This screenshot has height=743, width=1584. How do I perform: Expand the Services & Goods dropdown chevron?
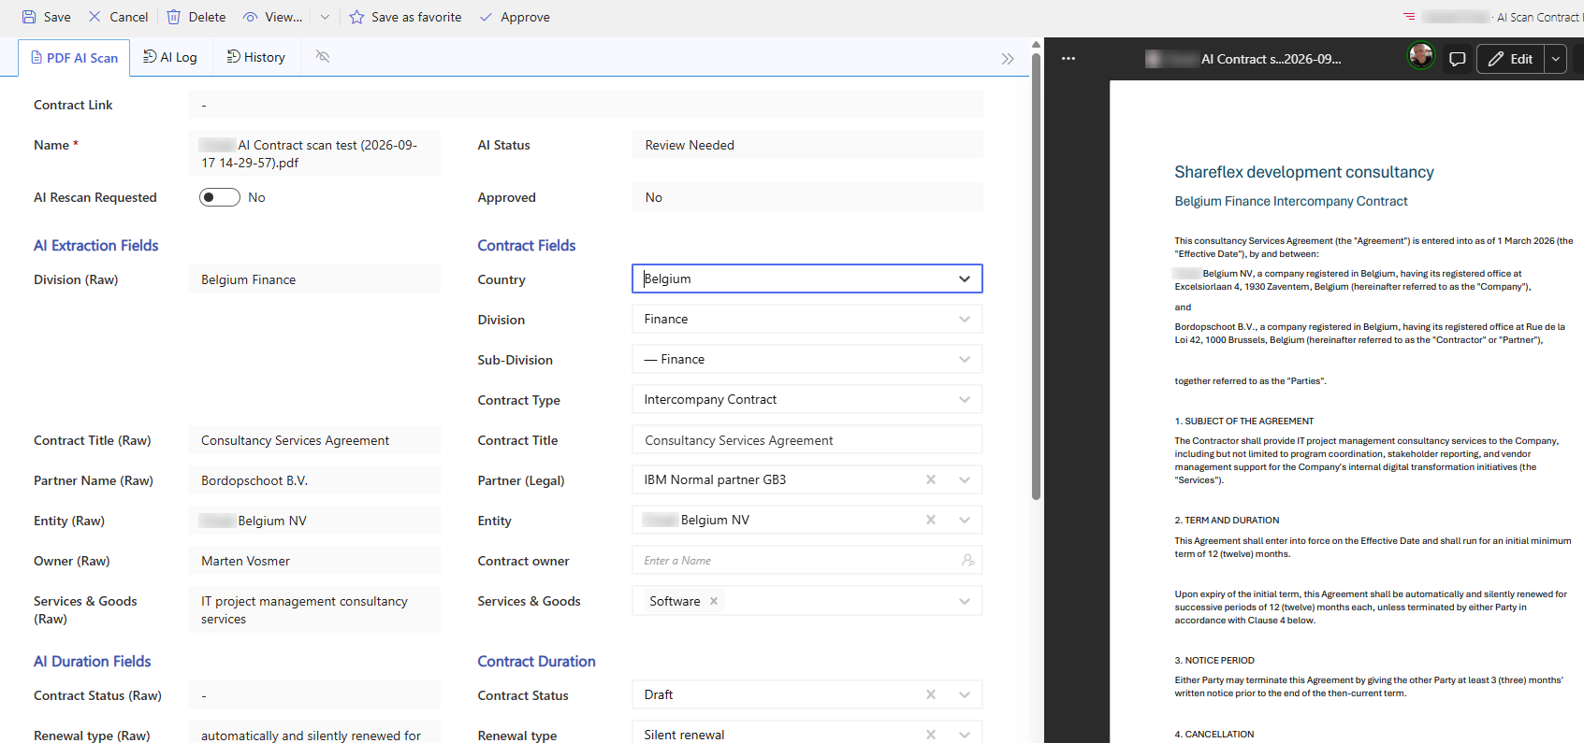[965, 601]
